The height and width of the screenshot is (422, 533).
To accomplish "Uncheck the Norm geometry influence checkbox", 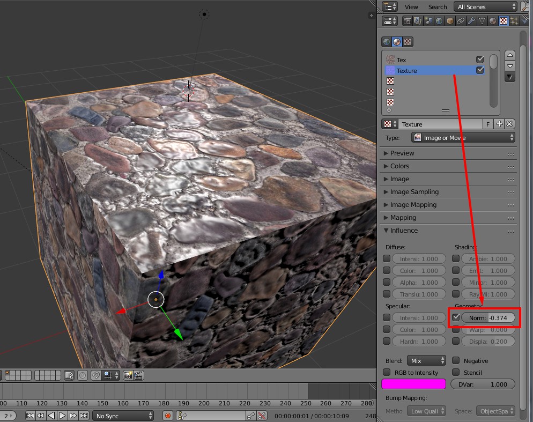I will (x=456, y=317).
